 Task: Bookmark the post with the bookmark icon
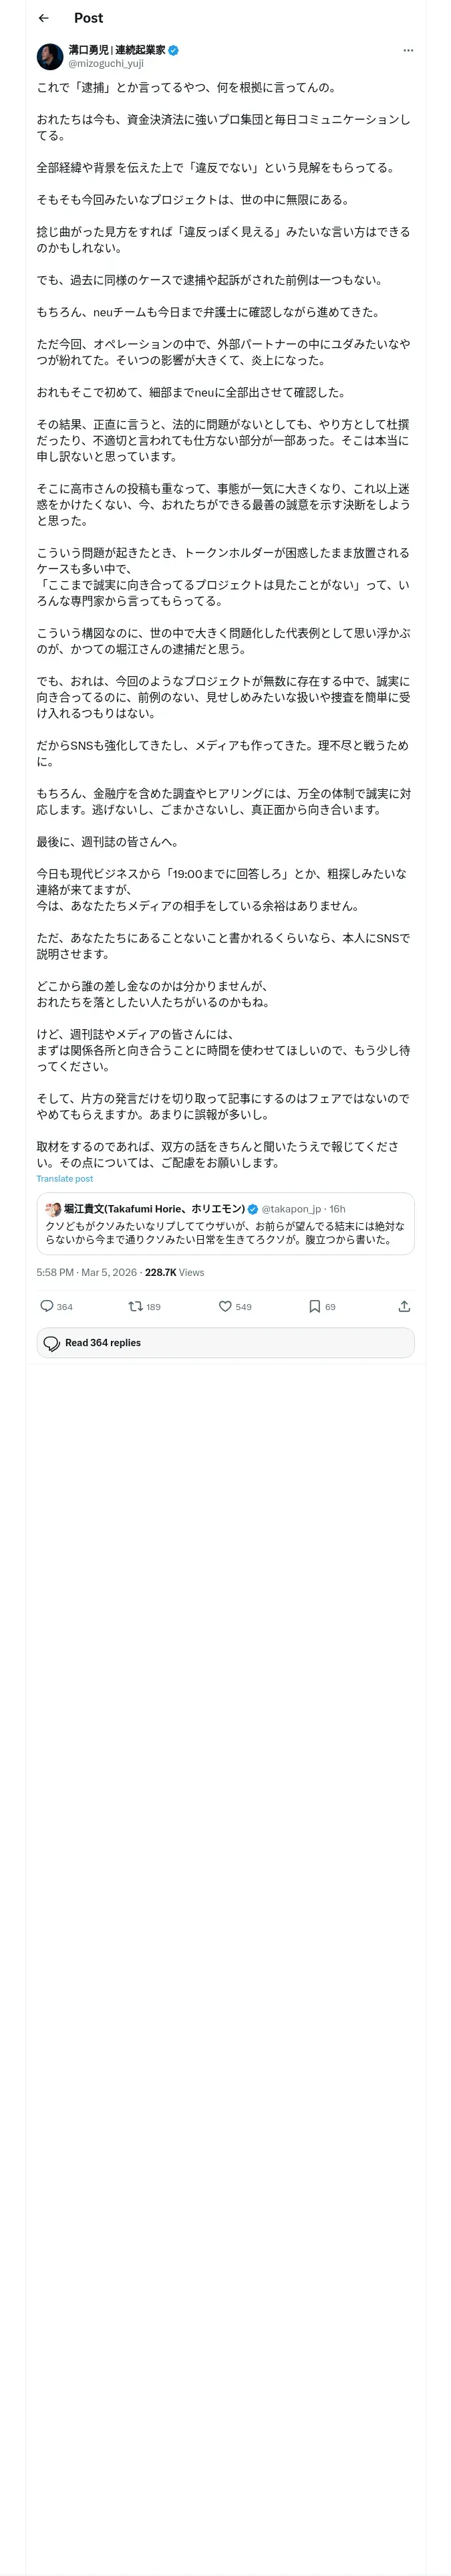pos(314,1306)
